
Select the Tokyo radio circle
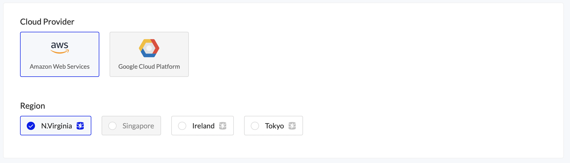click(x=255, y=126)
